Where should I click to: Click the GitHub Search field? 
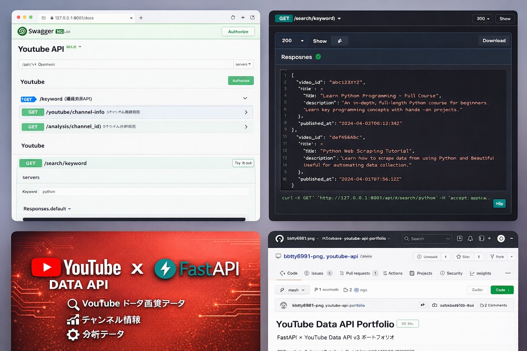coord(426,238)
